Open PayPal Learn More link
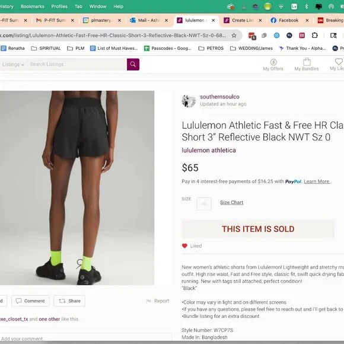Screen dimensions: 344x344 click(x=317, y=181)
